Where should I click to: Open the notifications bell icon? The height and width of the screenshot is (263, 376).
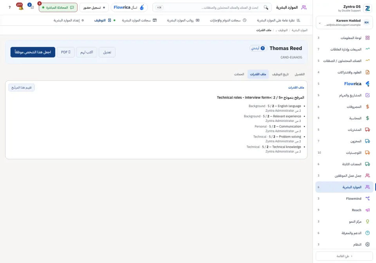[21, 7]
